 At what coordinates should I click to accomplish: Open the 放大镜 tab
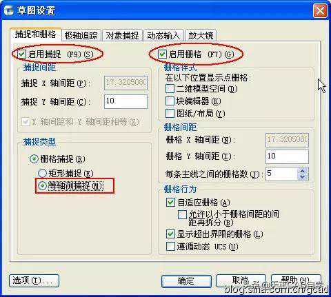point(201,35)
